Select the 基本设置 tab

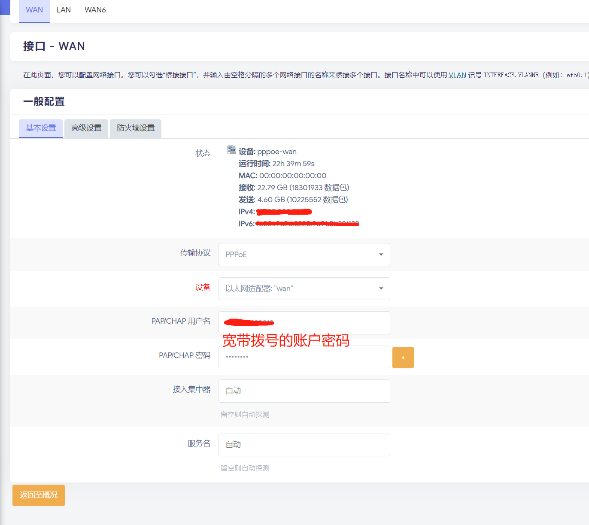click(41, 128)
